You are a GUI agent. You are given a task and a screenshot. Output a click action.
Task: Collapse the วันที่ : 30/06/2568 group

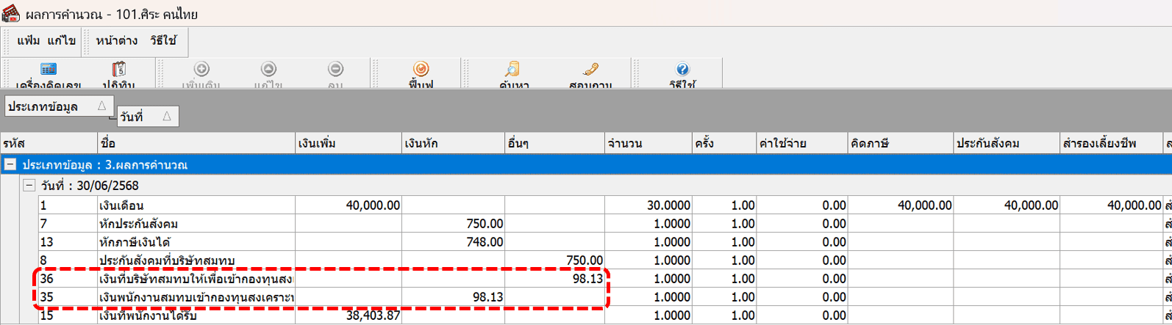(29, 186)
